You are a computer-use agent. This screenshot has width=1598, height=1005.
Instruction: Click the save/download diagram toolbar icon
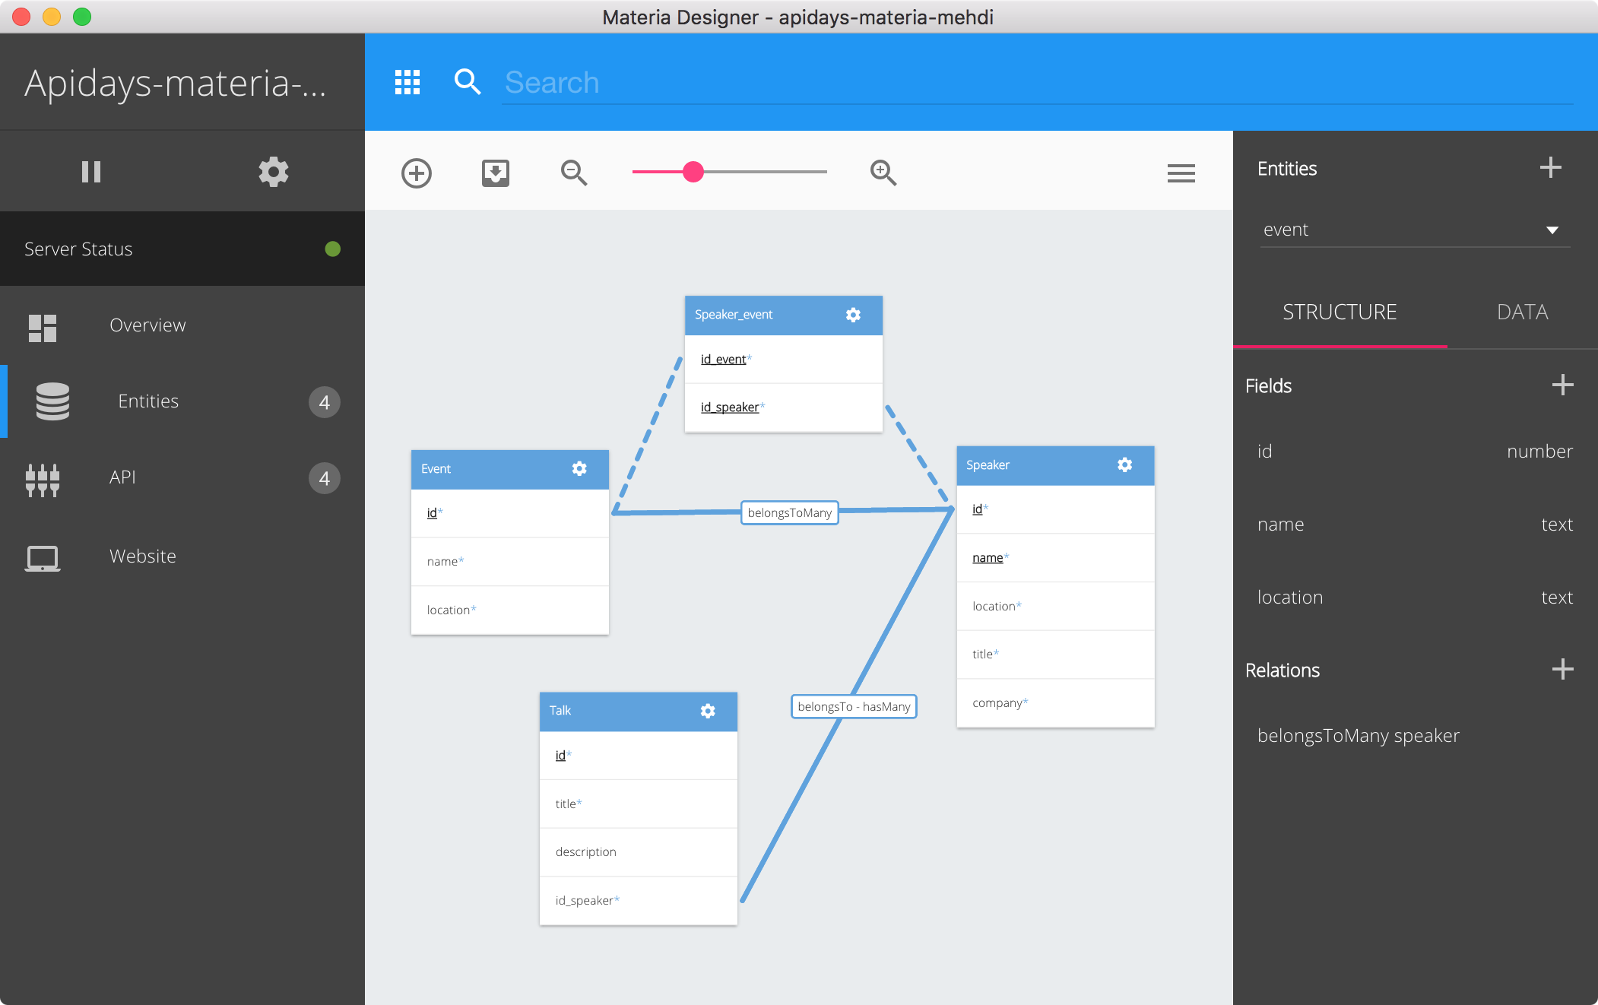coord(496,173)
